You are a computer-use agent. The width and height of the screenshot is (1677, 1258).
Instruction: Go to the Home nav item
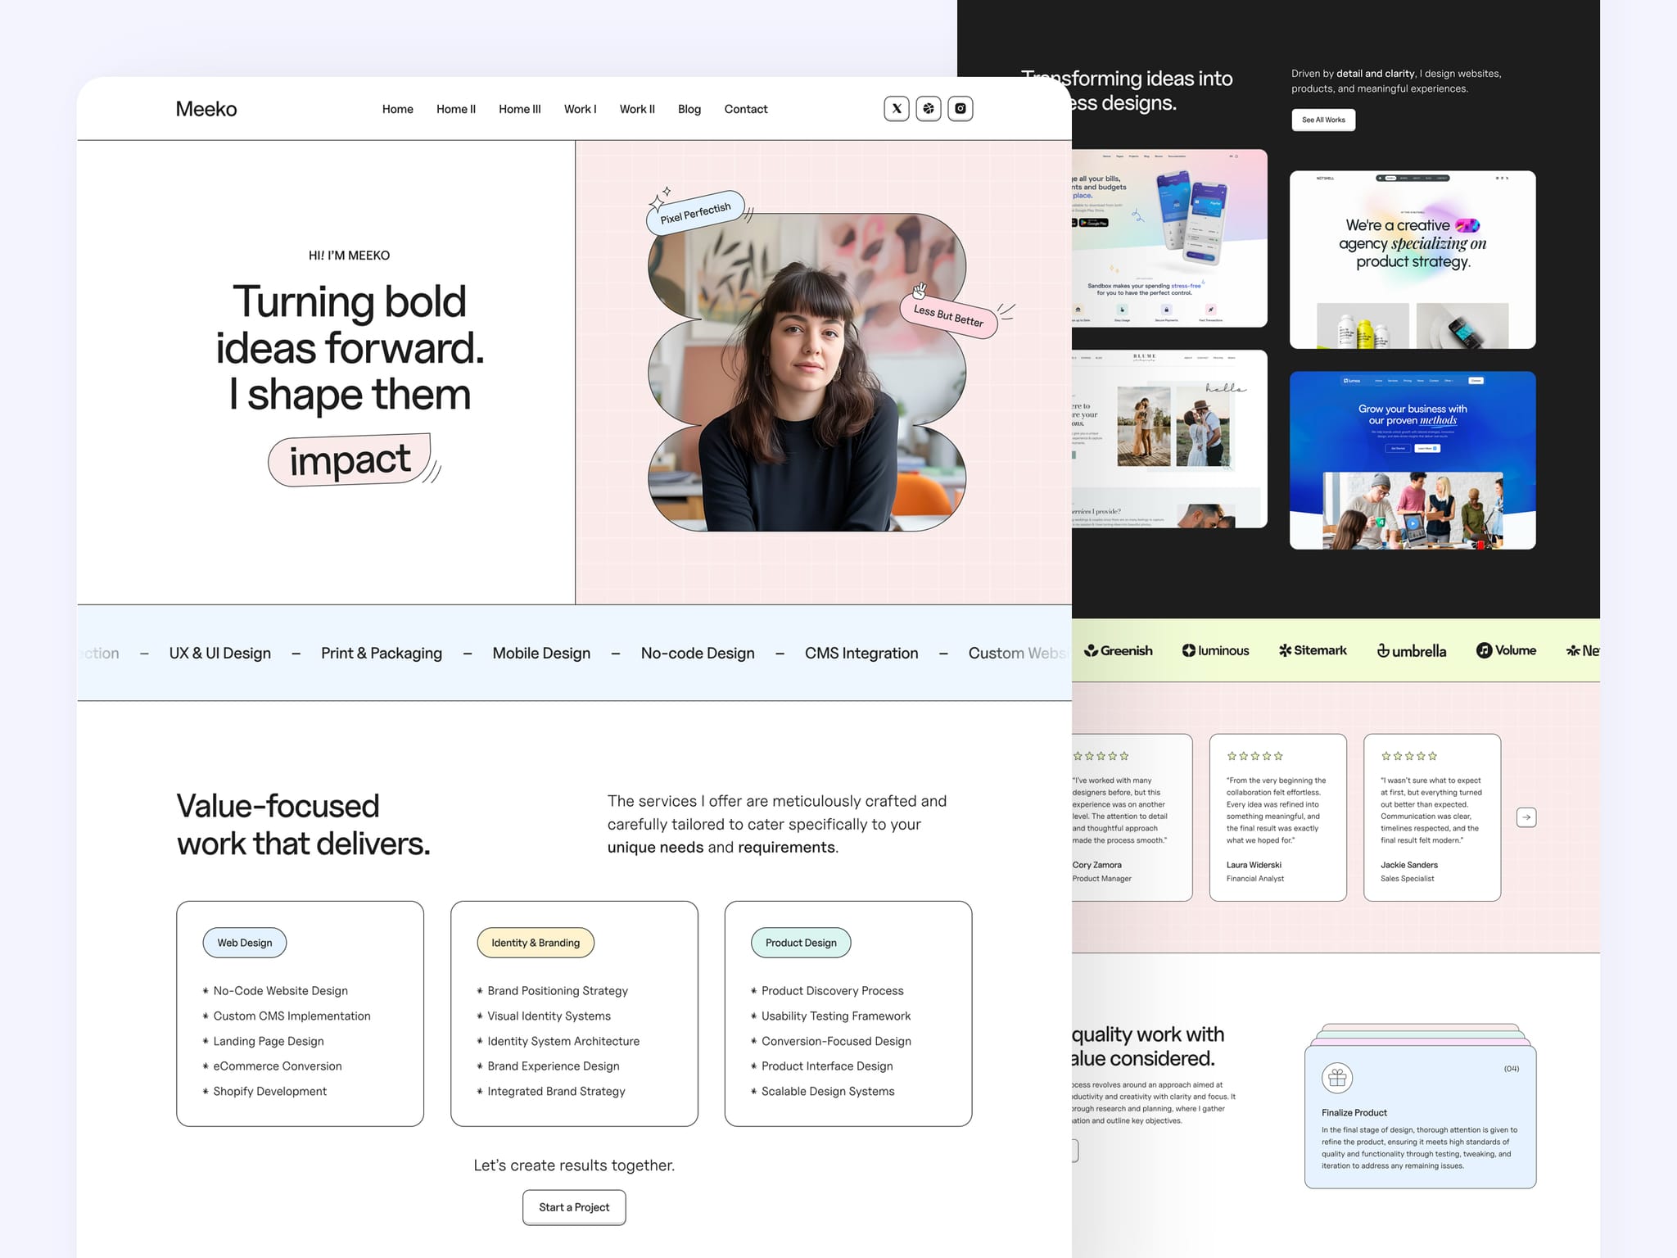[x=398, y=109]
